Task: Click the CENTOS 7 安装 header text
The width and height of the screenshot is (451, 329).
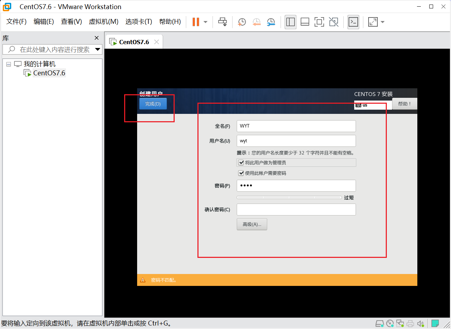Action: (x=373, y=94)
